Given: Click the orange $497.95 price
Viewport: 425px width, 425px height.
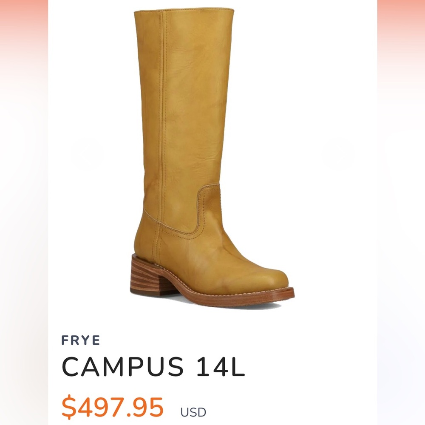Looking at the screenshot, I should coord(113,407).
